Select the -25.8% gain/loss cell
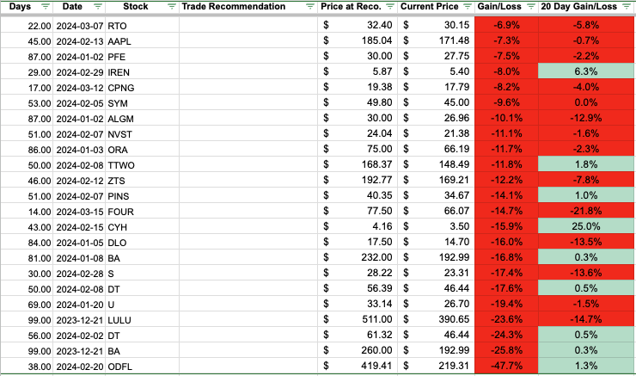 (506, 350)
